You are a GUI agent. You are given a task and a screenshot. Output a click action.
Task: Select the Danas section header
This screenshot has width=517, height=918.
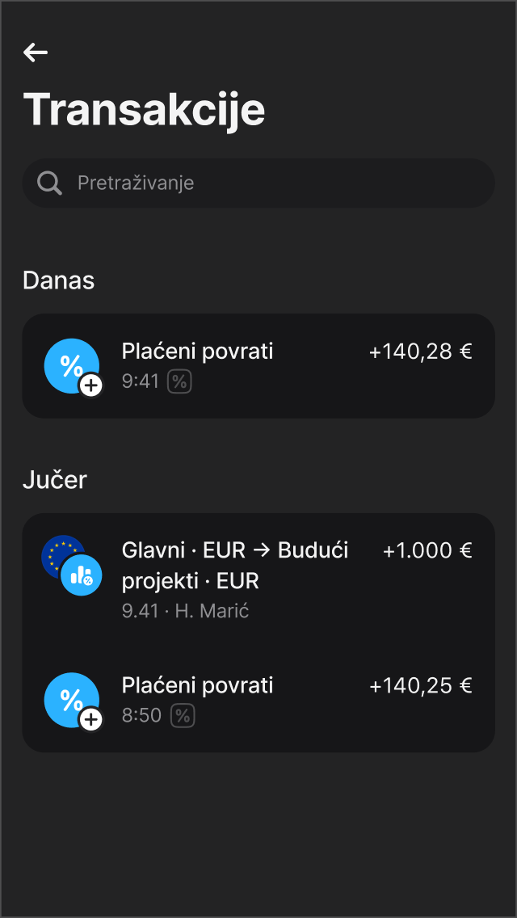[58, 280]
